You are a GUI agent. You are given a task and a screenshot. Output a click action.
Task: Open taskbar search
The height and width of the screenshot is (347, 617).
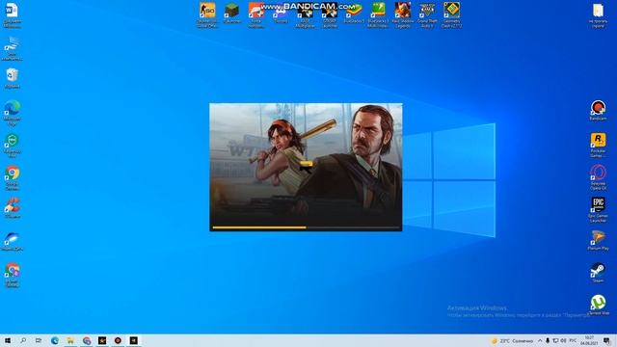[23, 340]
